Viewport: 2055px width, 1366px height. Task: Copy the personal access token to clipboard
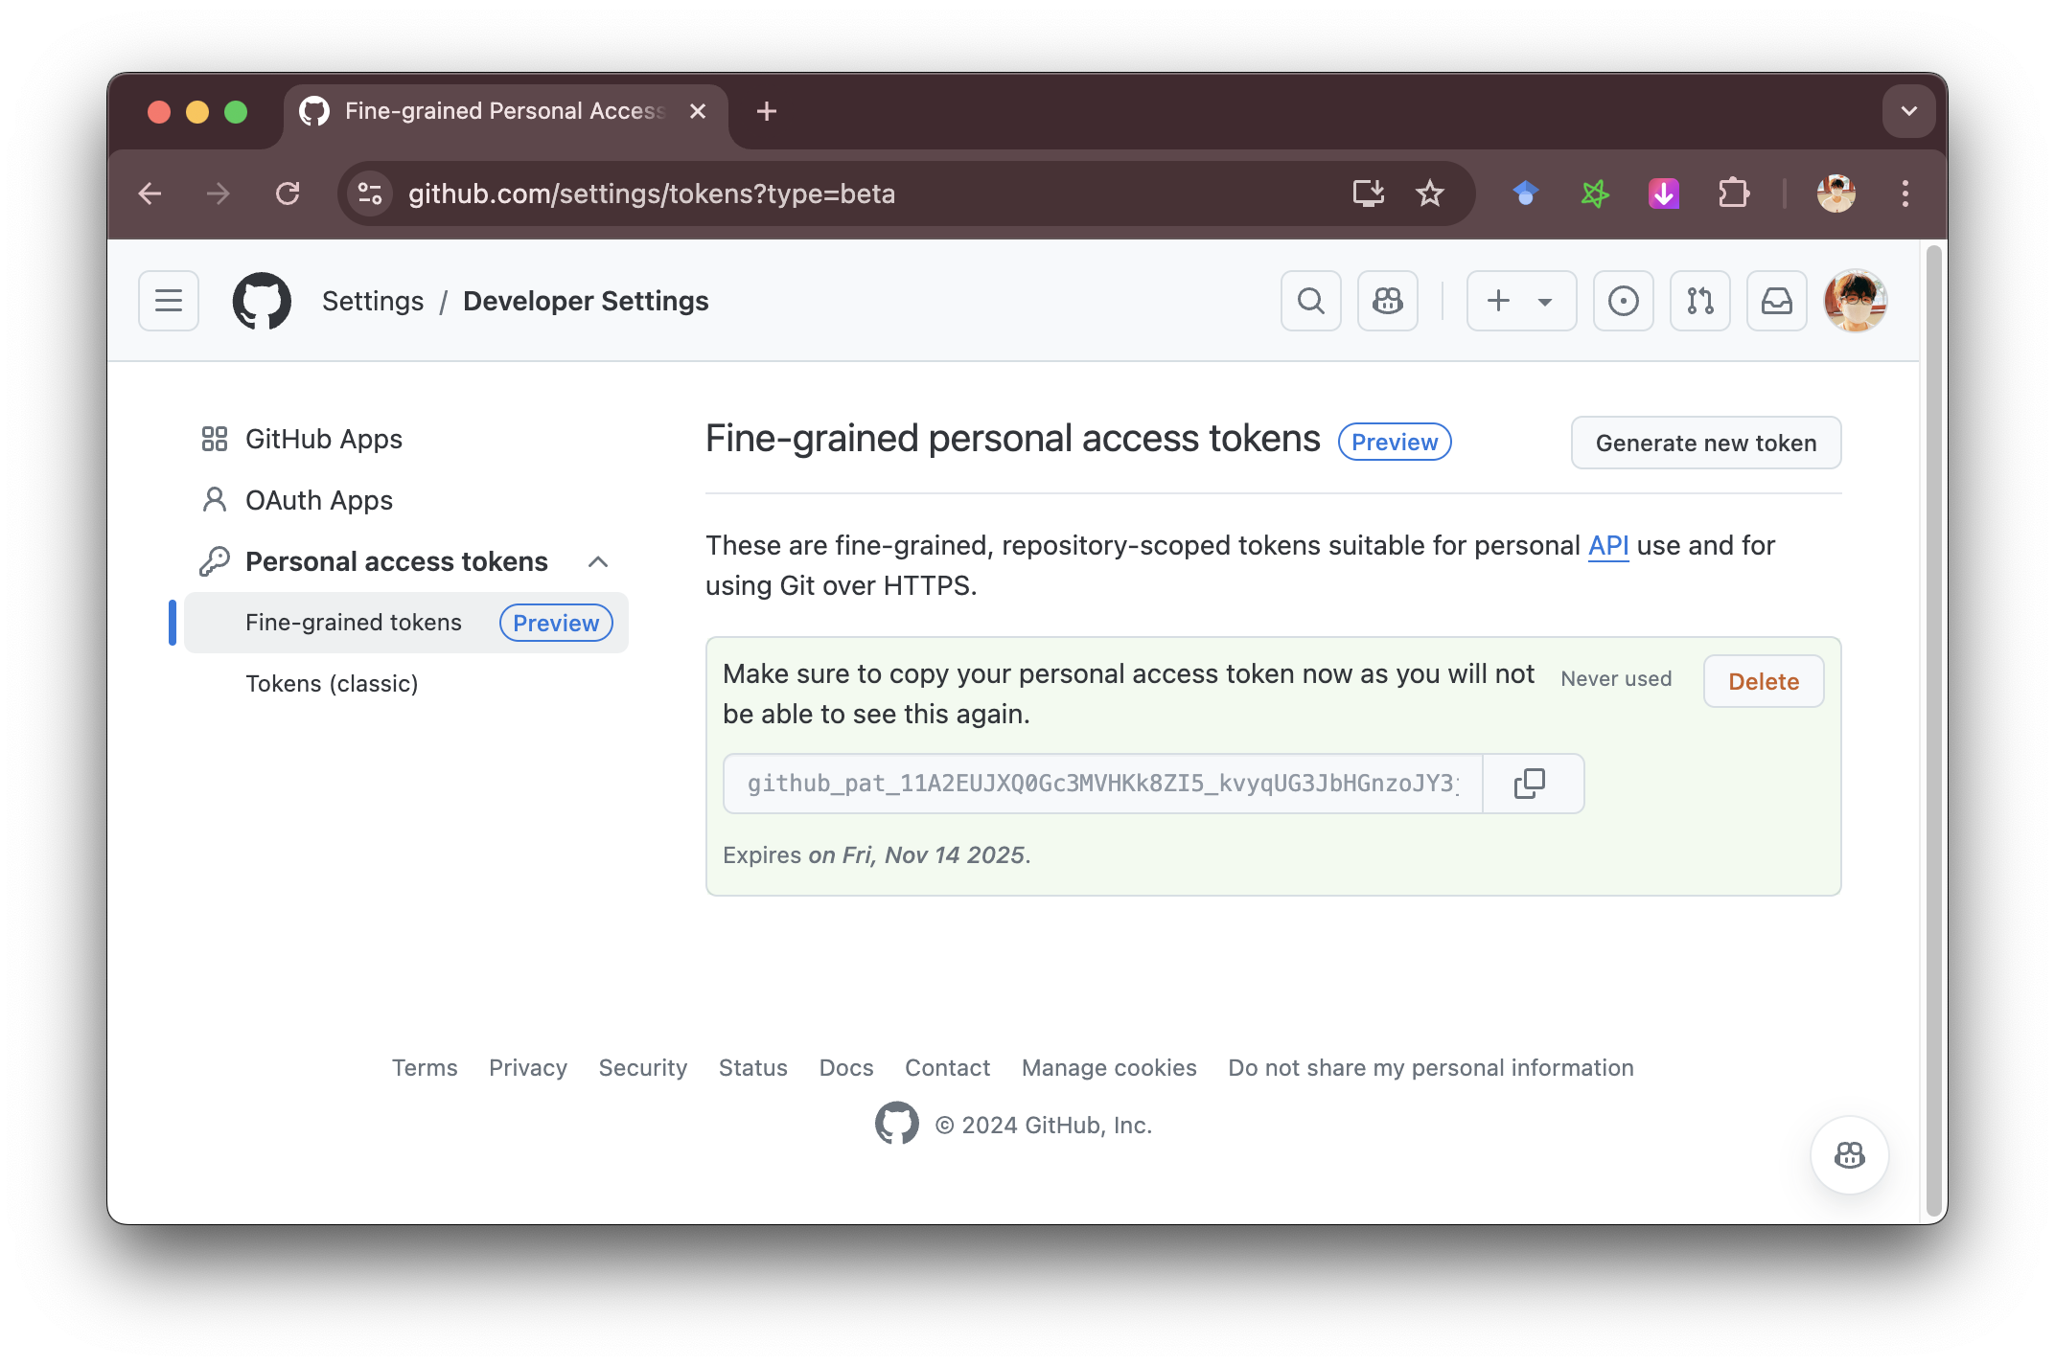[1531, 784]
